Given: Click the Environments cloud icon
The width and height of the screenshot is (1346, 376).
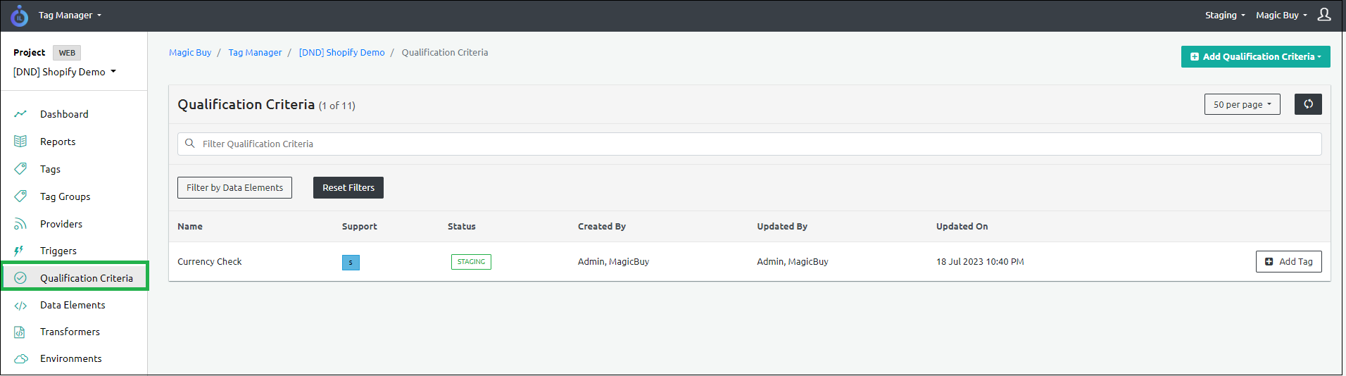Looking at the screenshot, I should [x=20, y=359].
